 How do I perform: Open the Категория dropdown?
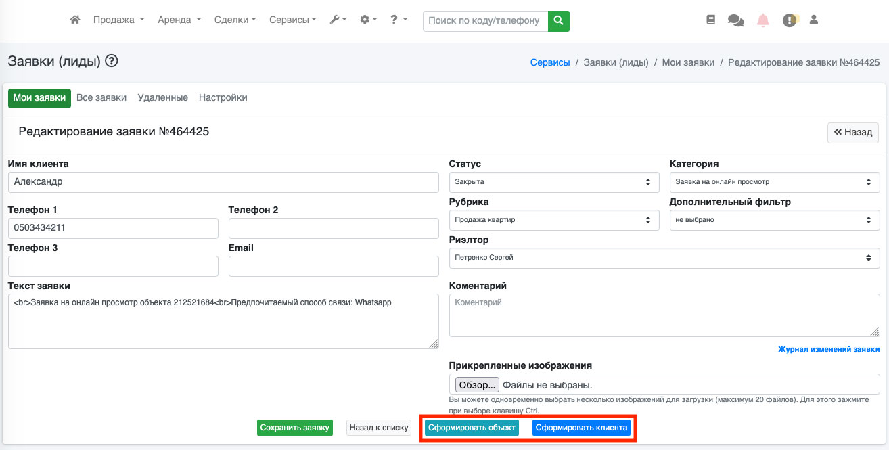coord(774,182)
